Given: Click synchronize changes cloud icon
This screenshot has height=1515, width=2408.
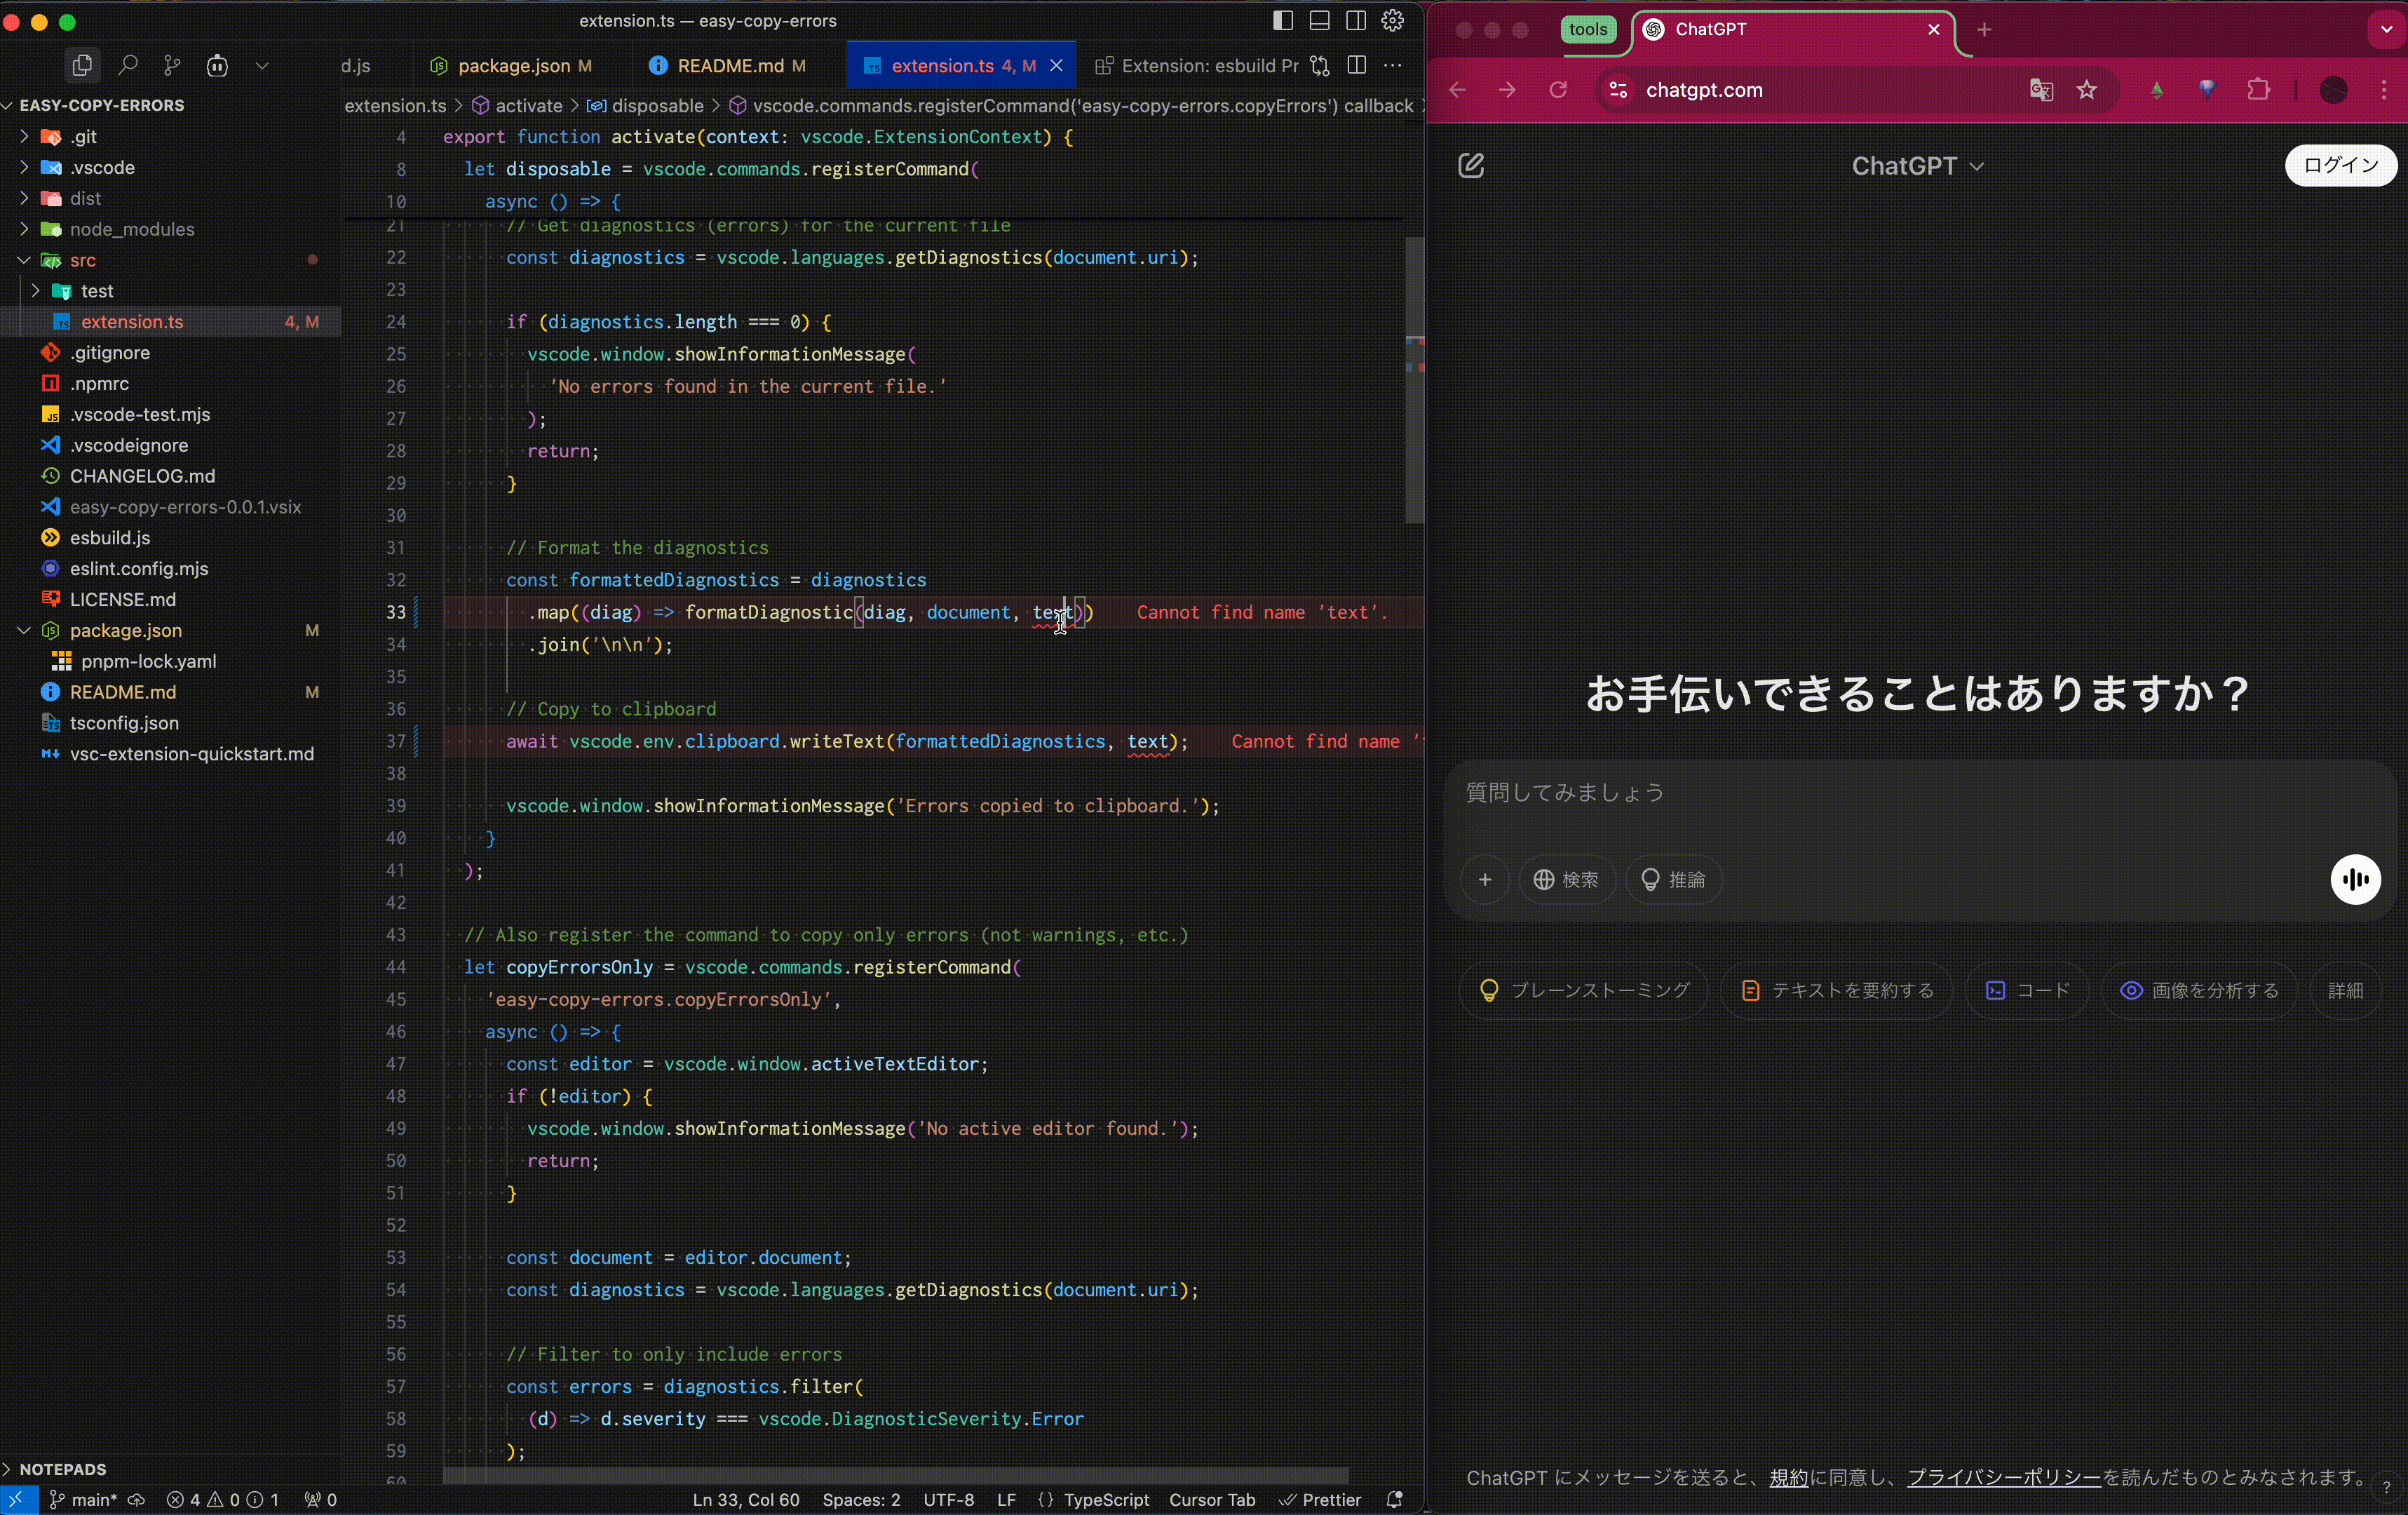Looking at the screenshot, I should [137, 1499].
